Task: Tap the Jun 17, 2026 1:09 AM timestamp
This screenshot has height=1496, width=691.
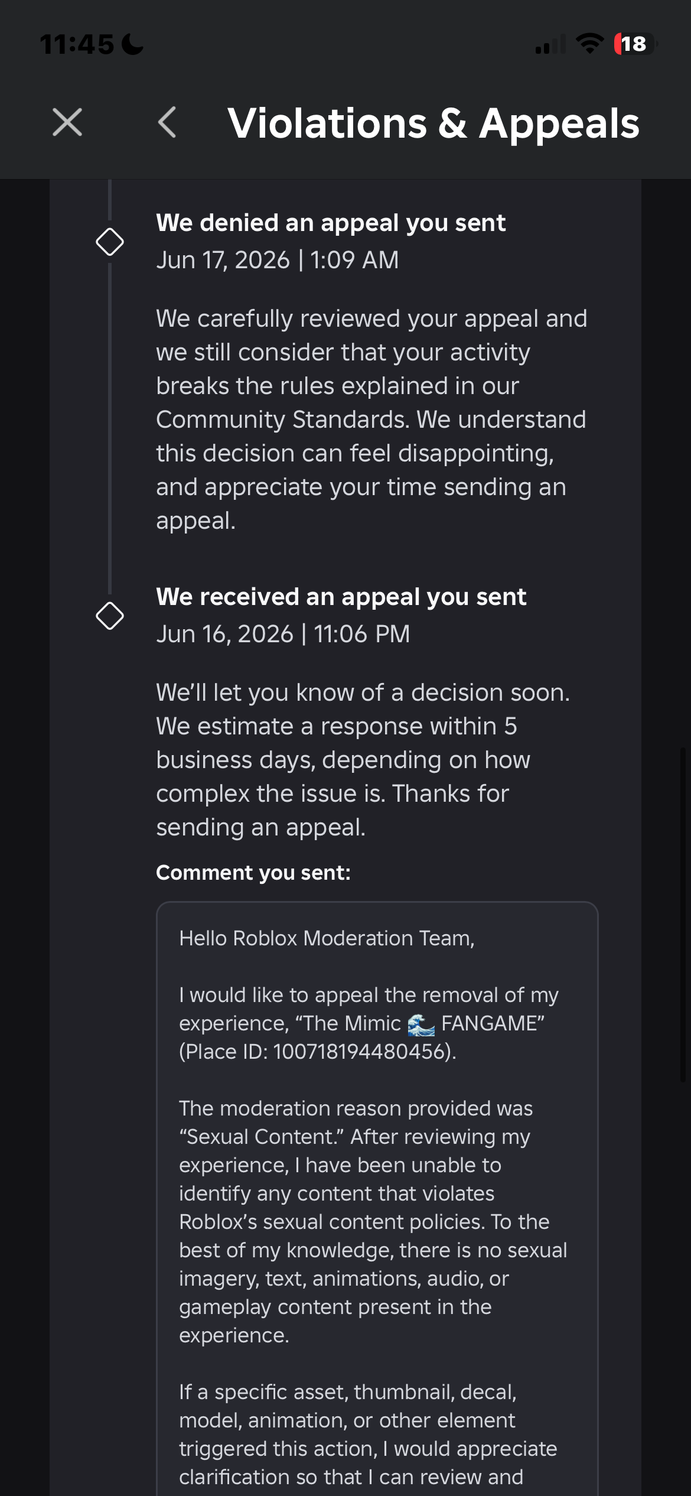Action: (x=278, y=260)
